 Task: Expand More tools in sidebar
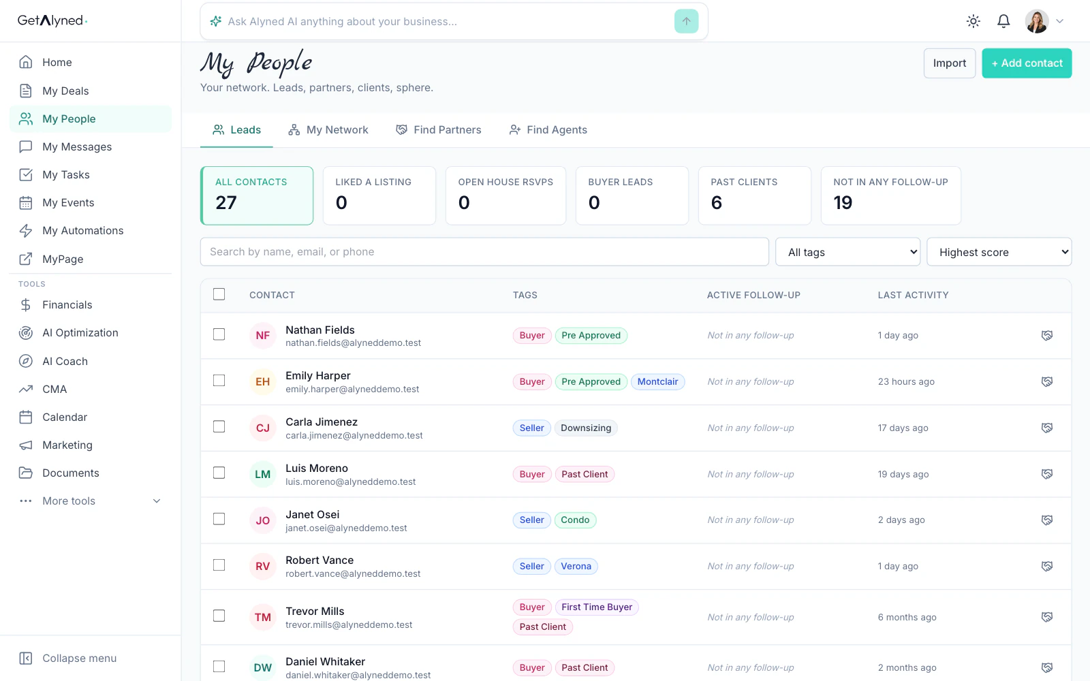91,501
